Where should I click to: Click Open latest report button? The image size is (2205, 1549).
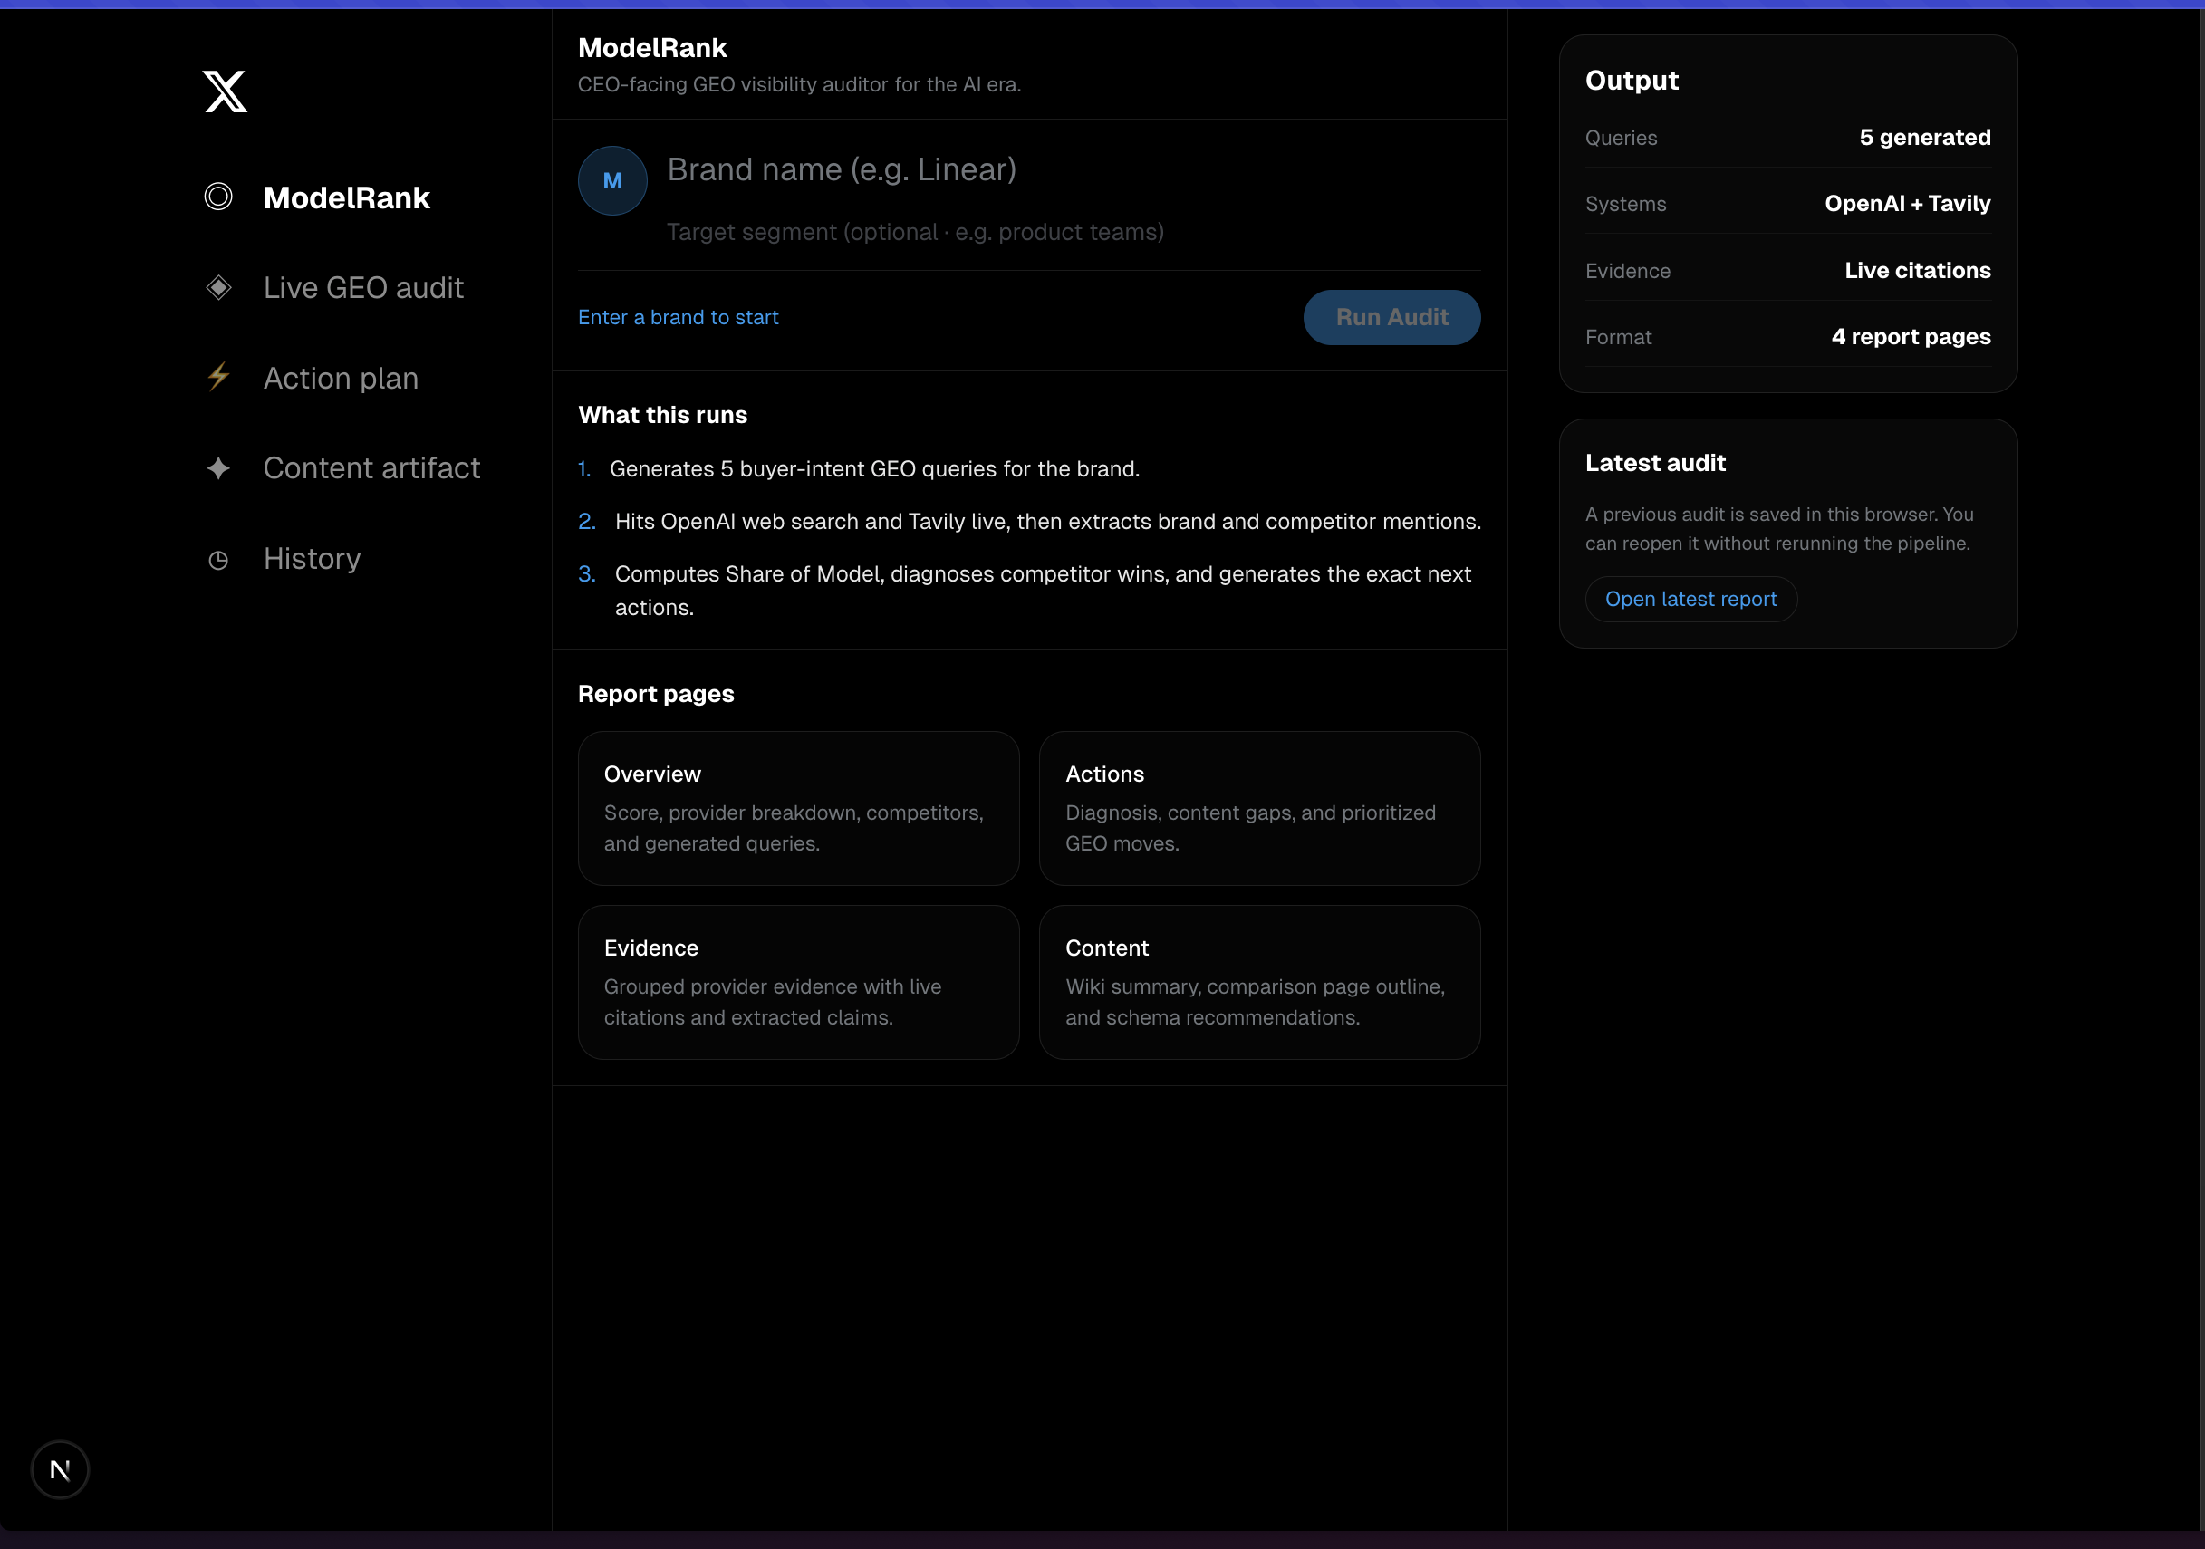[1690, 598]
